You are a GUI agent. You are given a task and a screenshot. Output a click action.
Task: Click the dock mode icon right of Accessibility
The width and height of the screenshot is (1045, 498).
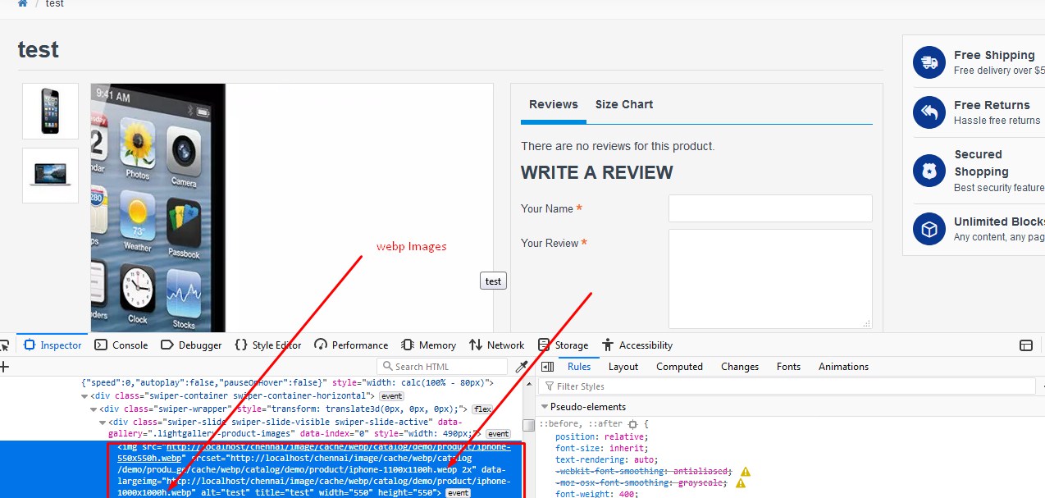coord(1025,345)
